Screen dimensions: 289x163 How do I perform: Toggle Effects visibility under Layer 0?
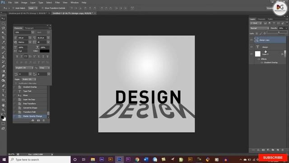pos(259,59)
